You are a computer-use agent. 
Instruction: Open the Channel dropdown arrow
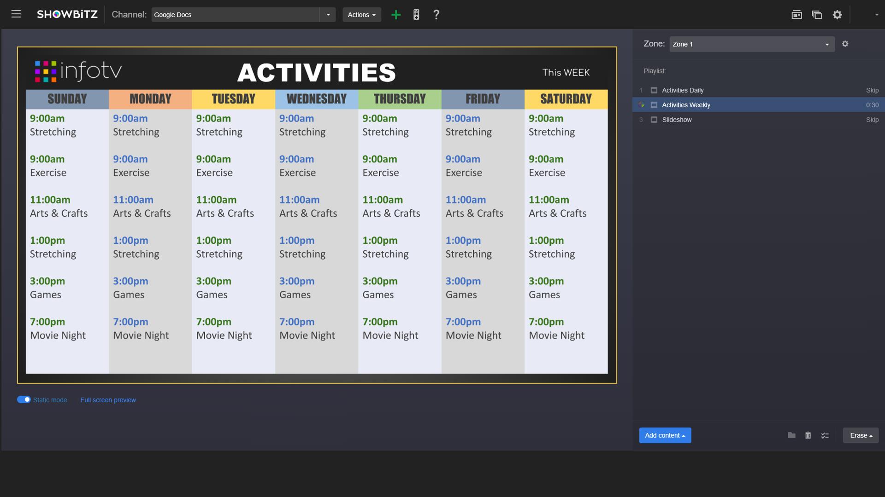click(x=328, y=15)
